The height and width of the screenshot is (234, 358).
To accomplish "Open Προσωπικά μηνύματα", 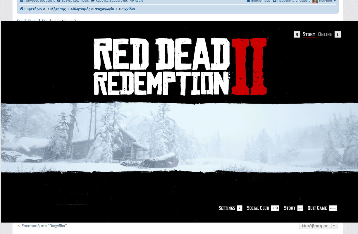I will coord(292,1).
